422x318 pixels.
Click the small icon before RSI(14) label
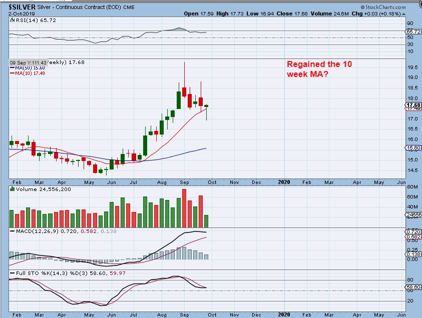click(12, 20)
